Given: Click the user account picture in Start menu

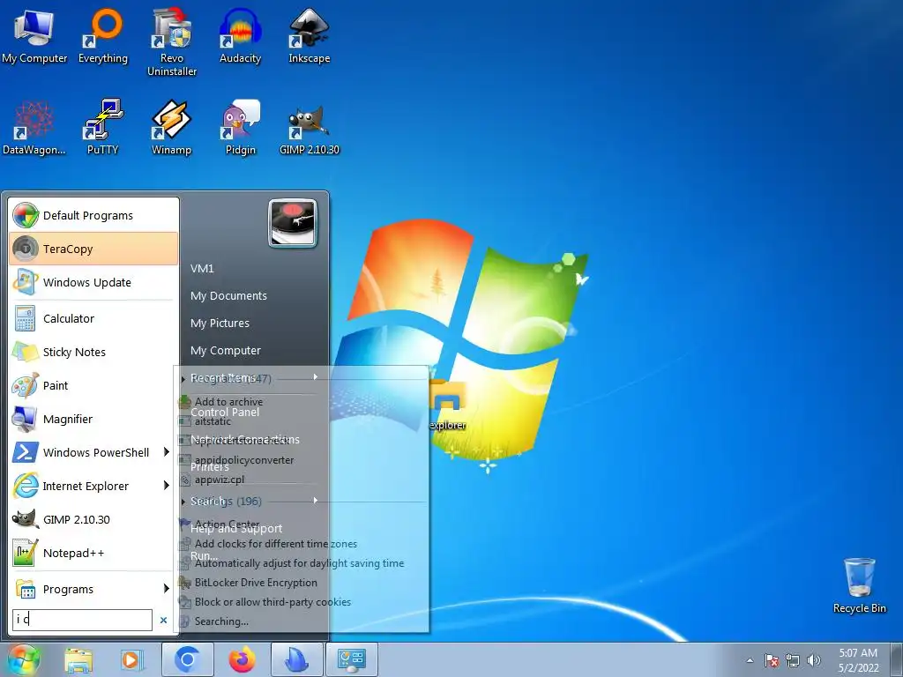Looking at the screenshot, I should [x=293, y=223].
